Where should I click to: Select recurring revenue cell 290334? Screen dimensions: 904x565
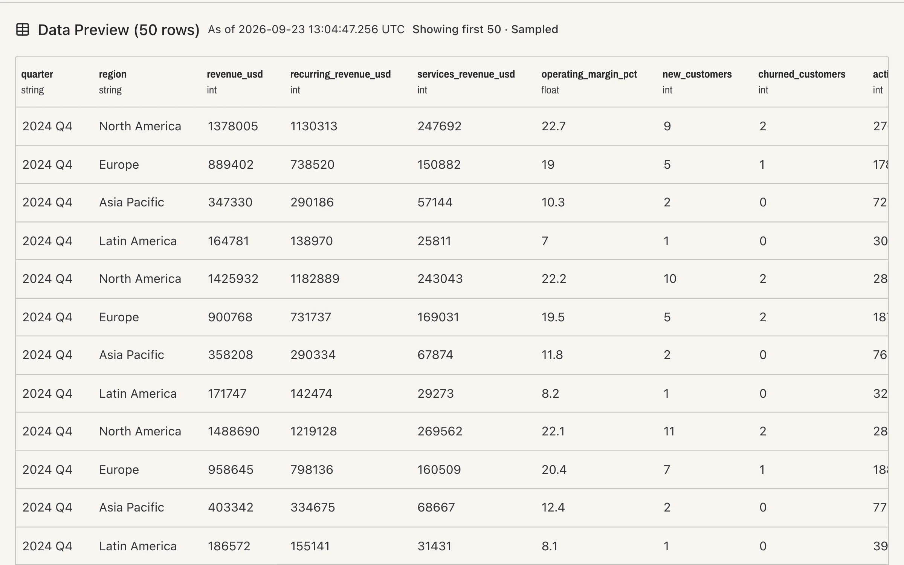[x=313, y=355]
